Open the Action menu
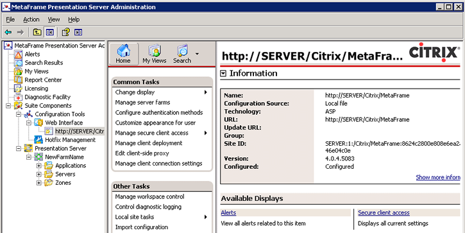This screenshot has width=465, height=233. pos(31,20)
